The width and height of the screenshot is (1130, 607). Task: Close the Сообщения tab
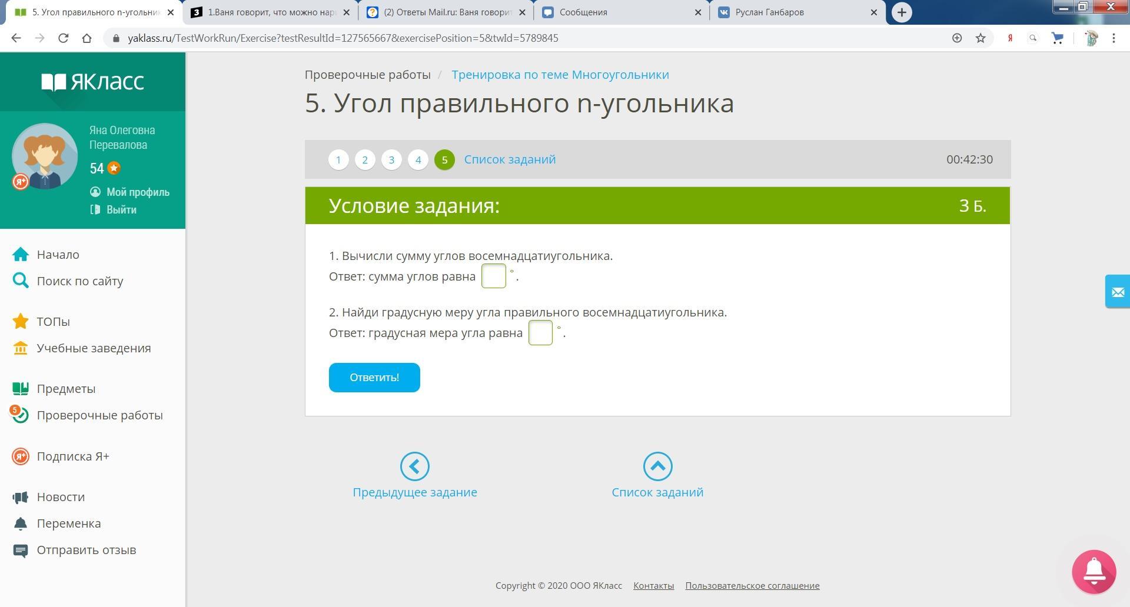(698, 12)
